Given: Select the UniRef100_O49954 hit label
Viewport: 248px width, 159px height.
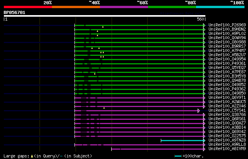Looking at the screenshot, I should [x=227, y=59].
